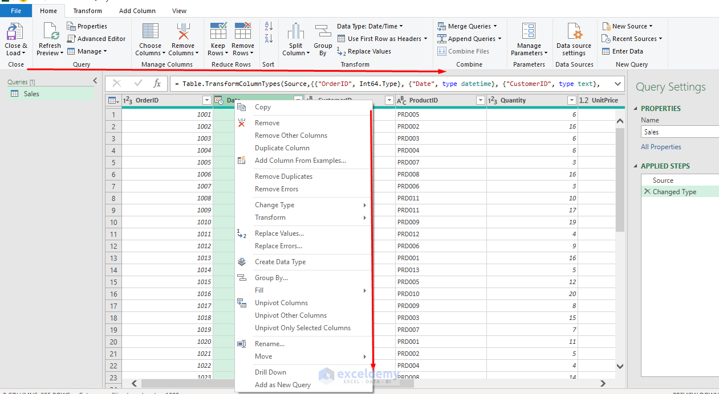The height and width of the screenshot is (394, 719).
Task: Sort ascending with the A-Z icon
Action: coord(269,26)
